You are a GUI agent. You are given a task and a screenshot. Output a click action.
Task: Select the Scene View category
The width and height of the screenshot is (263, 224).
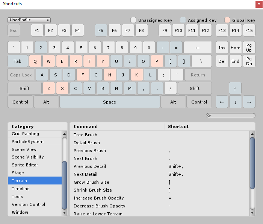(x=35, y=149)
